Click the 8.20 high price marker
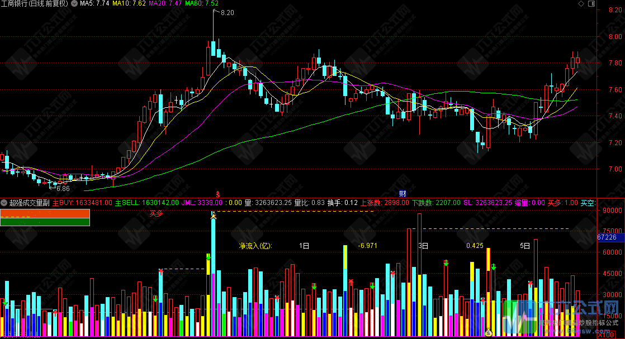The image size is (625, 339). point(227,13)
